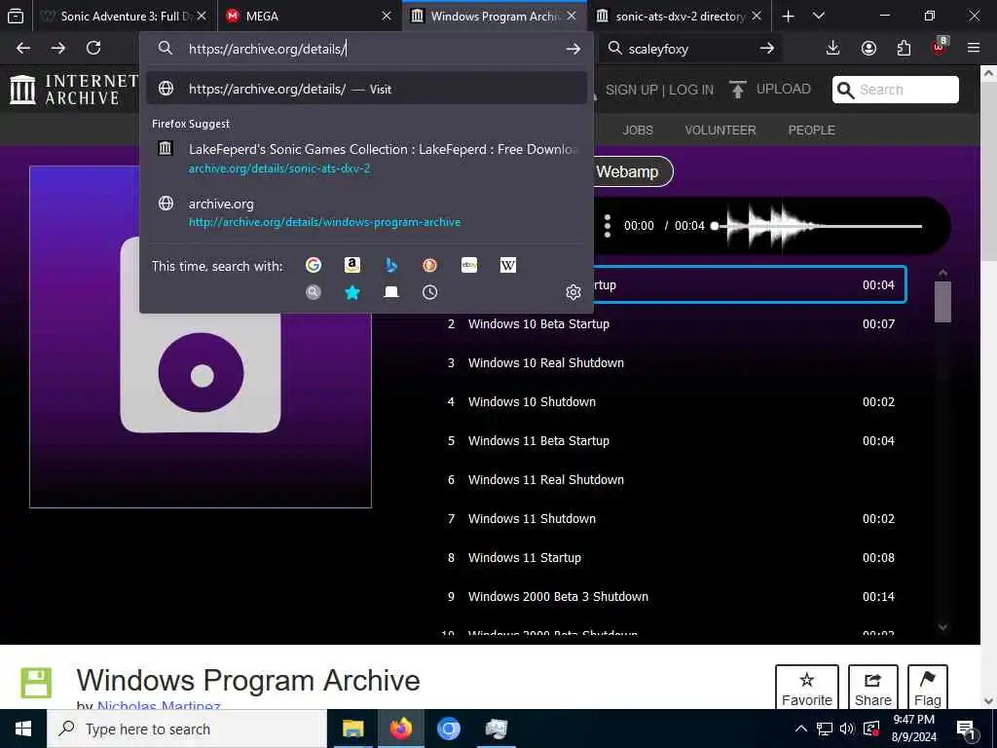Switch to the MEGA tab
Image resolution: width=997 pixels, height=748 pixels.
click(309, 16)
